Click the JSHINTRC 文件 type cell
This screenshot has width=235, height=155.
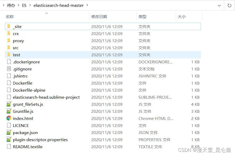pos(152,76)
